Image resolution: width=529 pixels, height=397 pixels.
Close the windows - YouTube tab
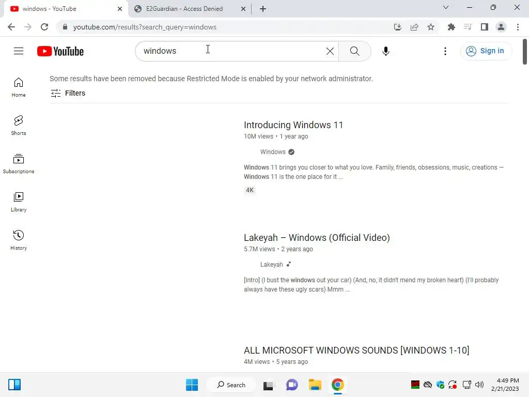pyautogui.click(x=120, y=9)
